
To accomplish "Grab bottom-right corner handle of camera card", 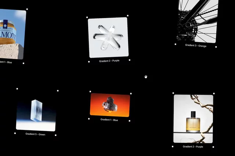I will [130, 121].
